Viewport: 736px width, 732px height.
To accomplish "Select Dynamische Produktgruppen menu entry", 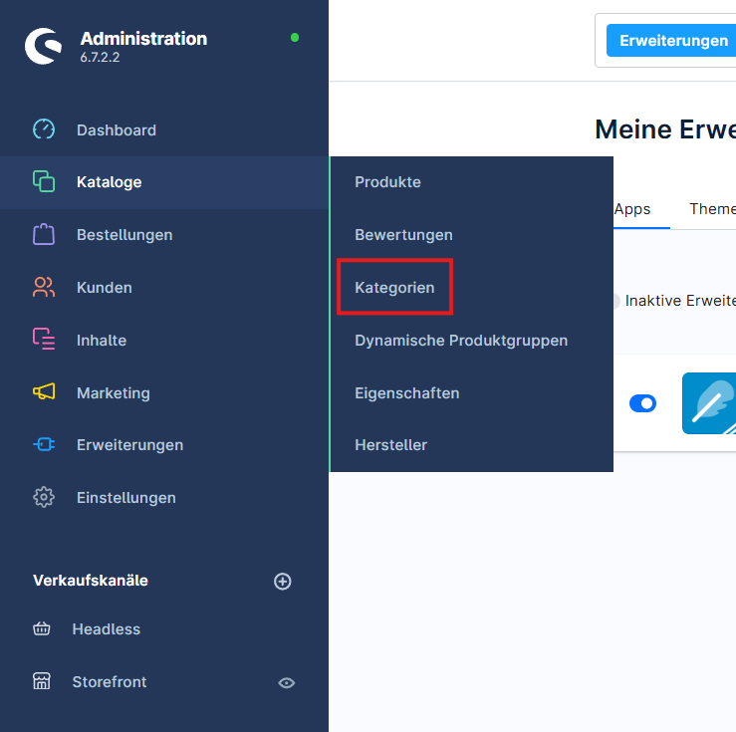I will coord(461,340).
